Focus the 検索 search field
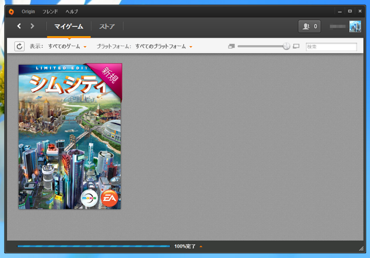Screen dimensions: 370x258 pos(331,47)
